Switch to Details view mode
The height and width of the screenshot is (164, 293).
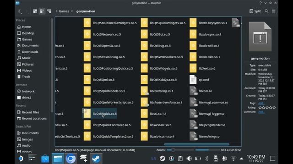(49, 11)
